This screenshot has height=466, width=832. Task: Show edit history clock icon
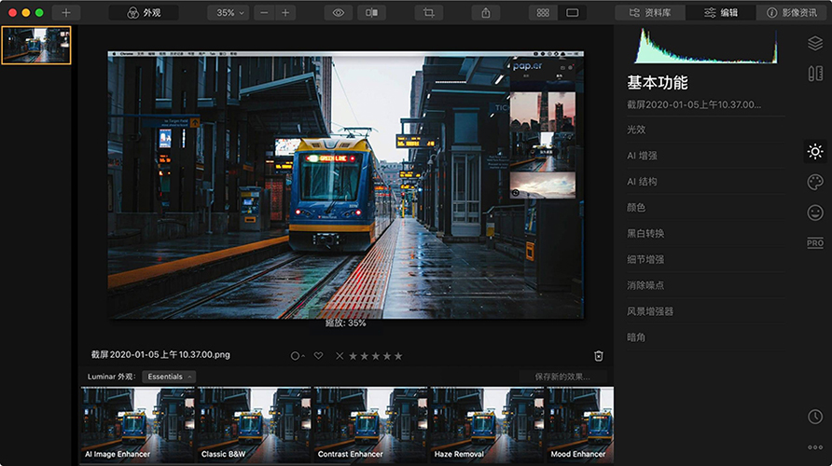click(x=814, y=417)
